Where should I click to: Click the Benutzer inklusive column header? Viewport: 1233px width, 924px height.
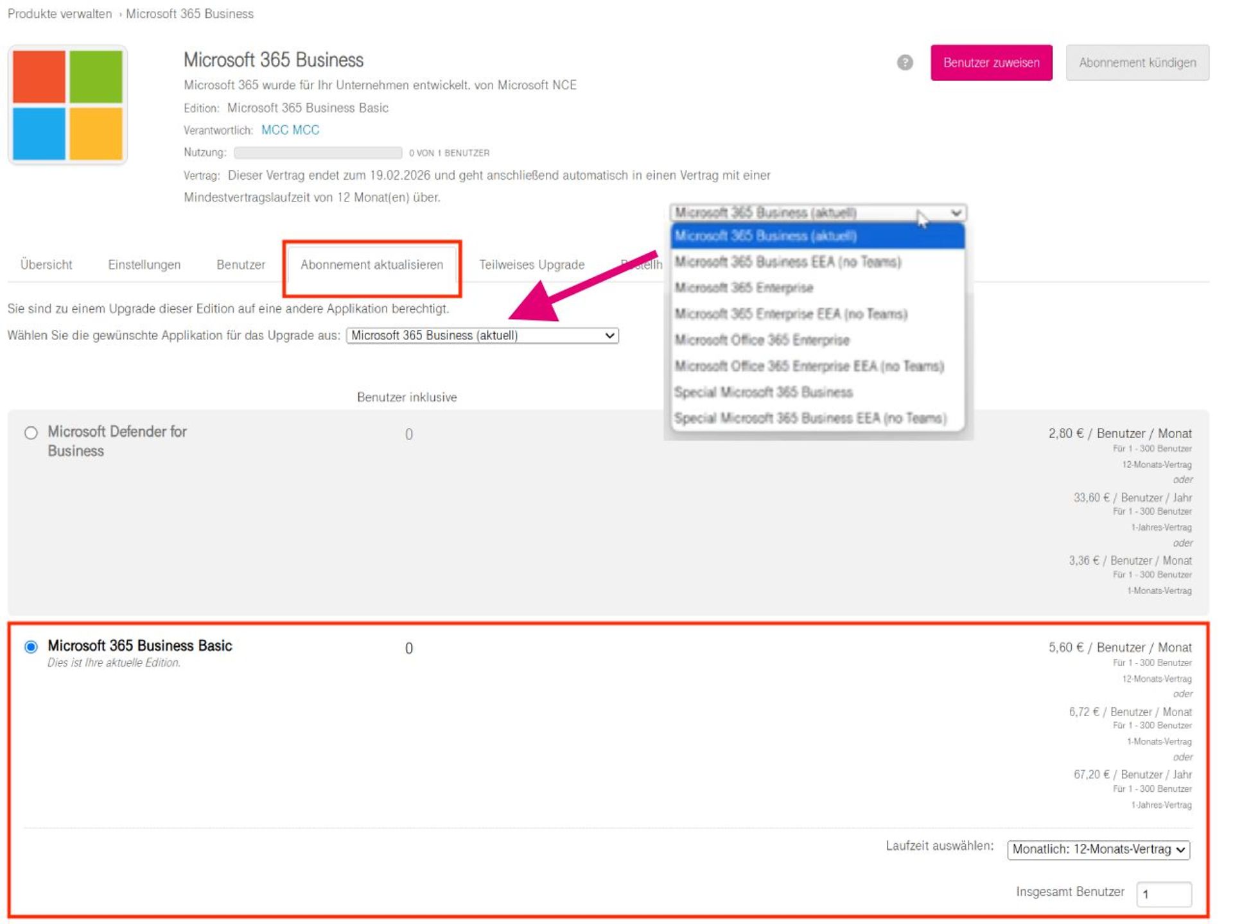[407, 397]
